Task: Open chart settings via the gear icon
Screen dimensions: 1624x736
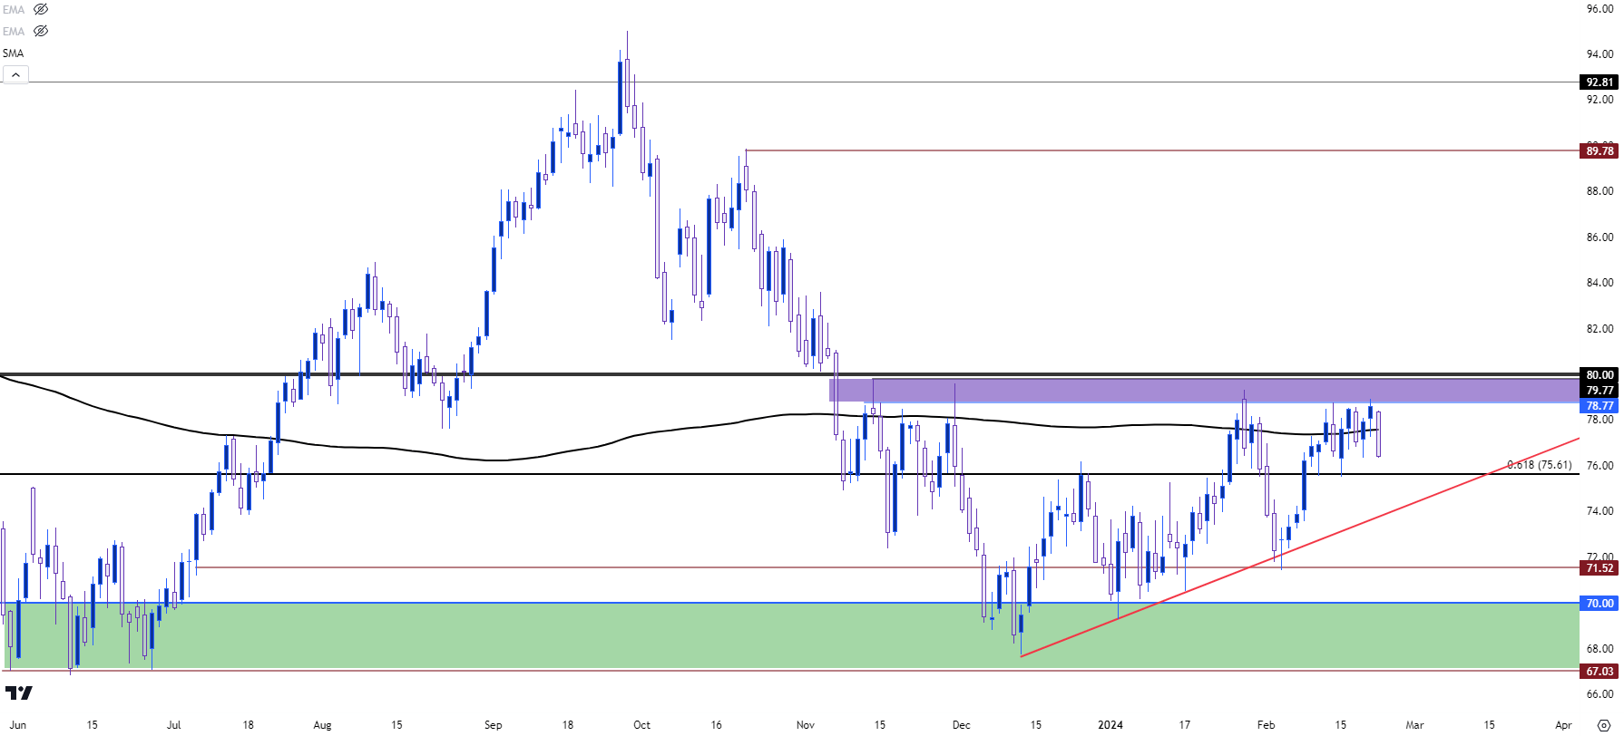Action: tap(1603, 725)
